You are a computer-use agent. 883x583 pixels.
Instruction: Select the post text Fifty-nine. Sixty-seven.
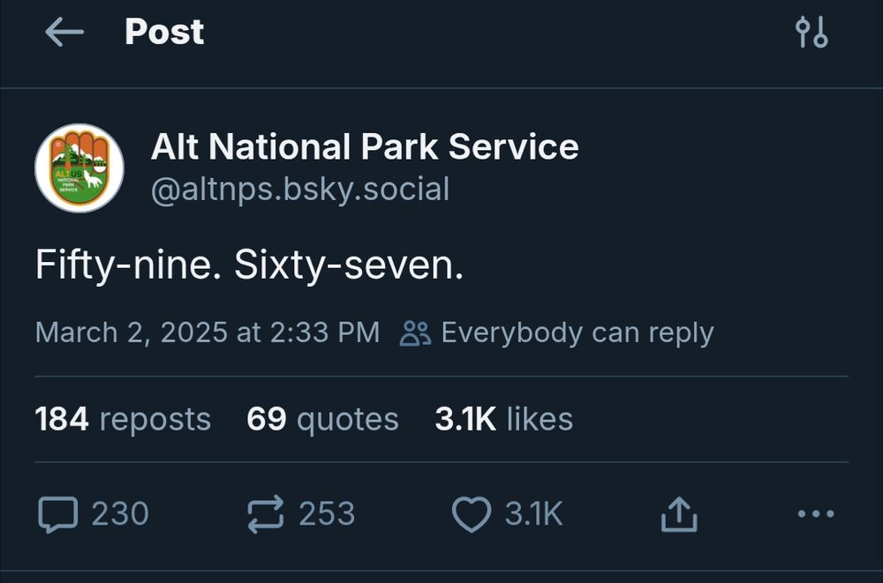tap(250, 264)
